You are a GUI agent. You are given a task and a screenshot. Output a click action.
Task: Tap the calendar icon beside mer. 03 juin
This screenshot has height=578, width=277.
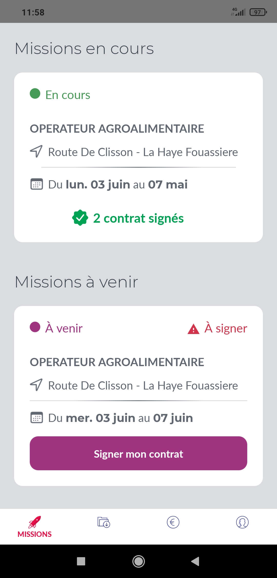tap(37, 418)
